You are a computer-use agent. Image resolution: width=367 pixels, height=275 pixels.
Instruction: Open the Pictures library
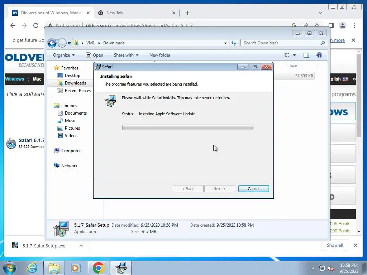(x=69, y=128)
